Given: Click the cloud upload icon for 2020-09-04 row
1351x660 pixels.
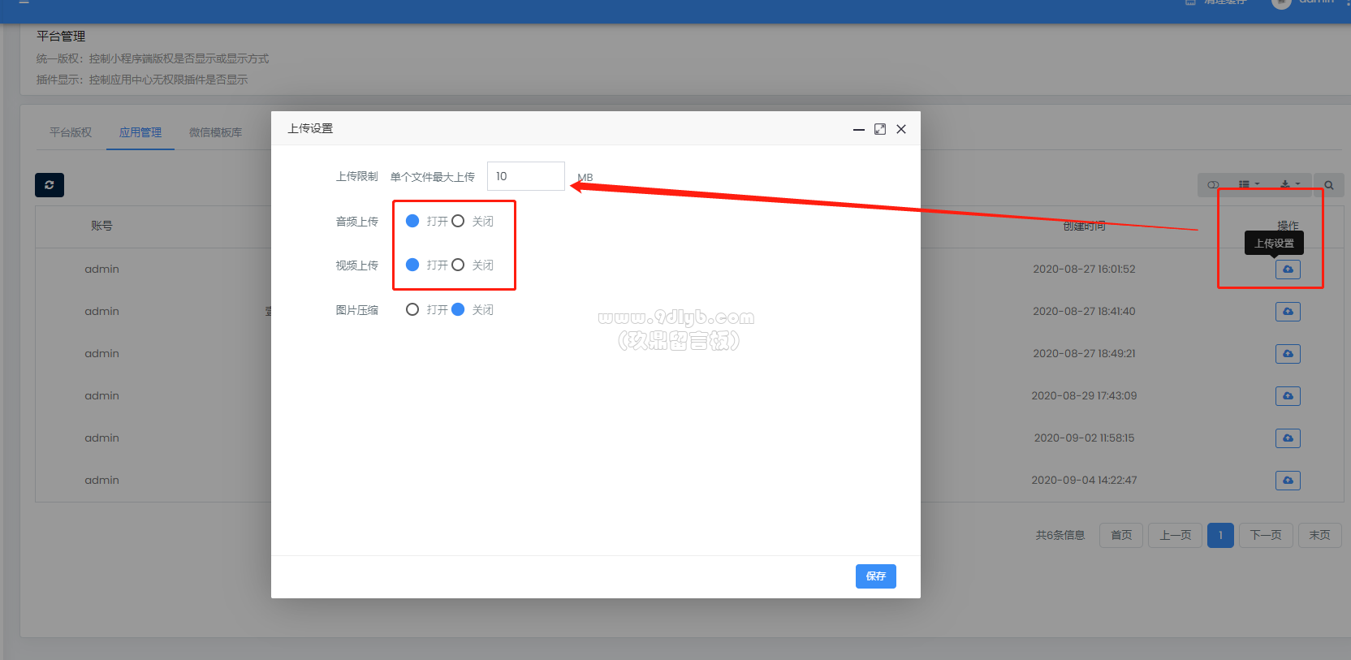Looking at the screenshot, I should (1288, 481).
